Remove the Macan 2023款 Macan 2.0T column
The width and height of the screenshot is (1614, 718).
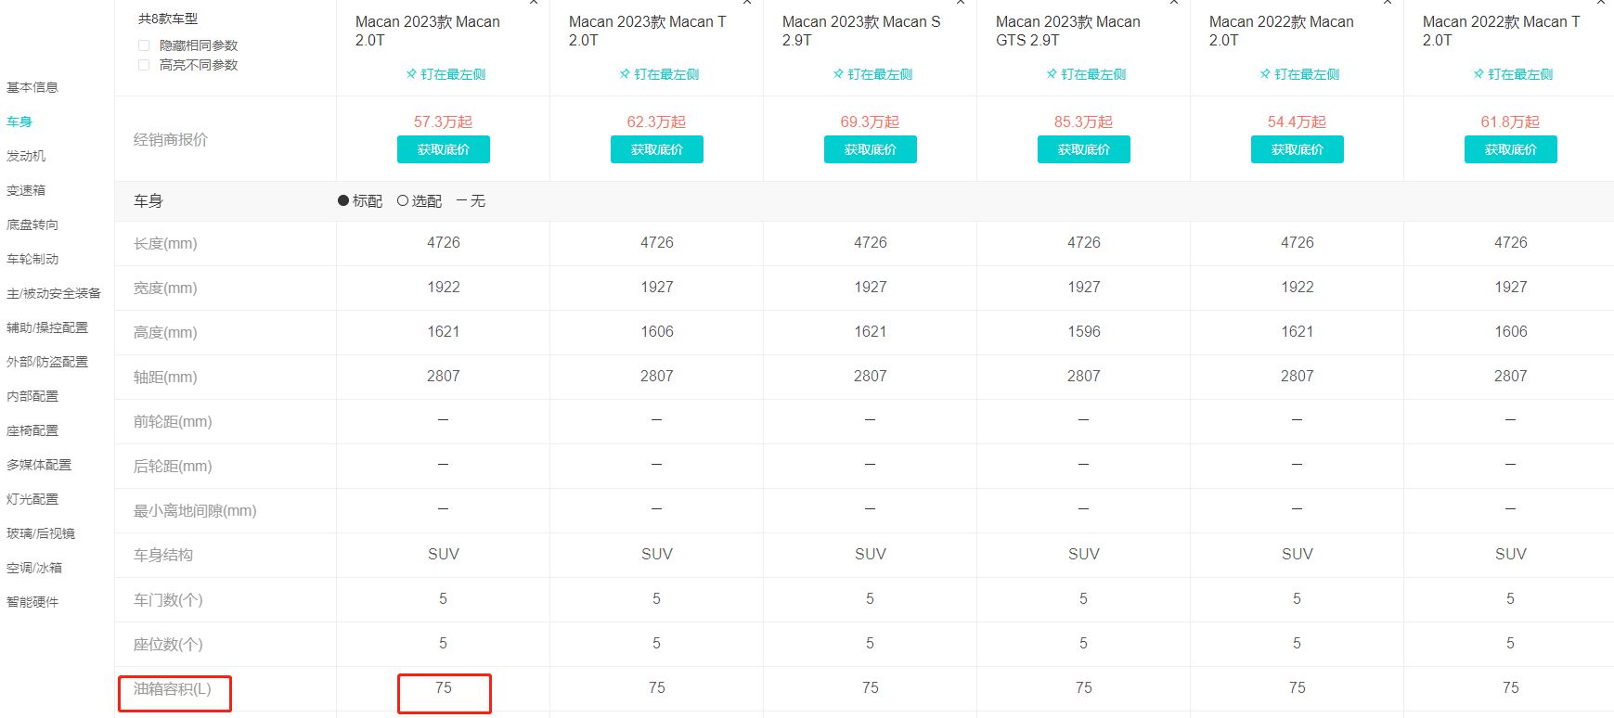click(534, 3)
